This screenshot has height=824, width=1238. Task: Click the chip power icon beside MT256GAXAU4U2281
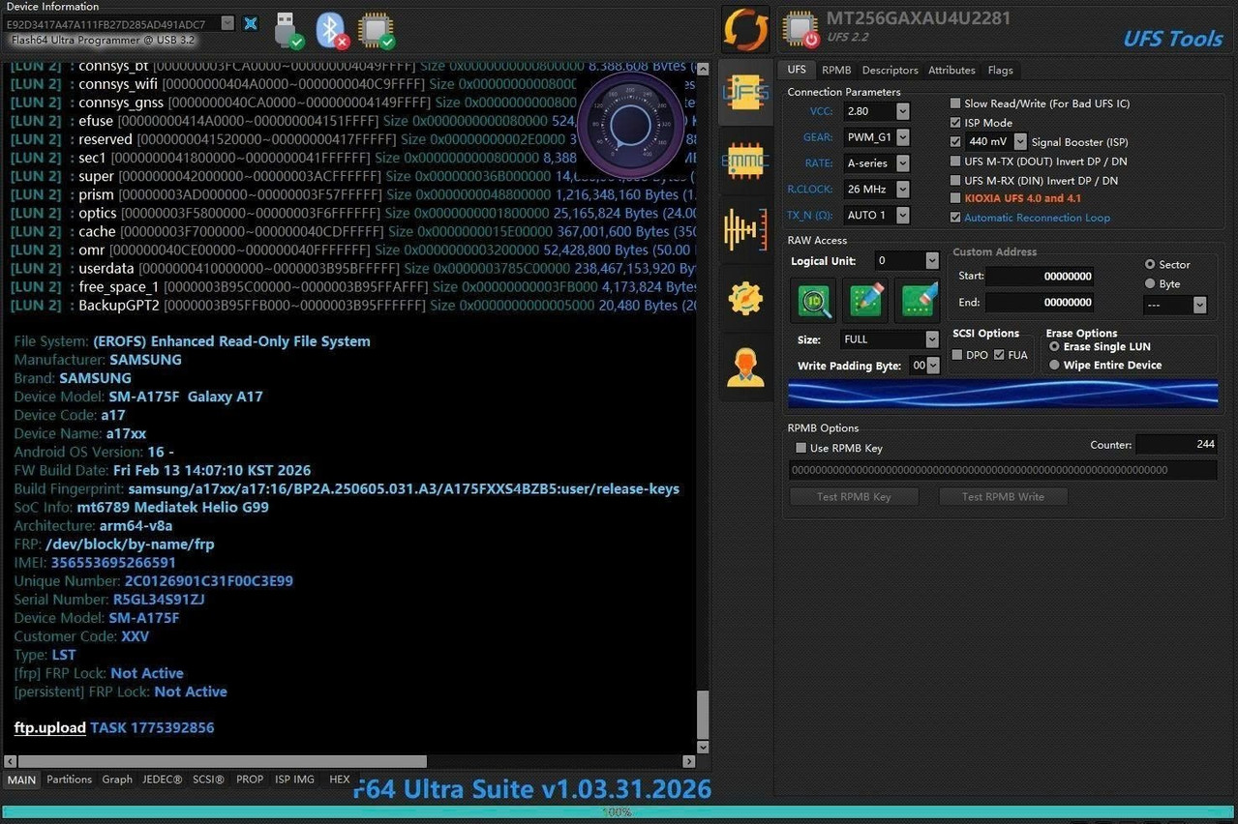pos(800,29)
